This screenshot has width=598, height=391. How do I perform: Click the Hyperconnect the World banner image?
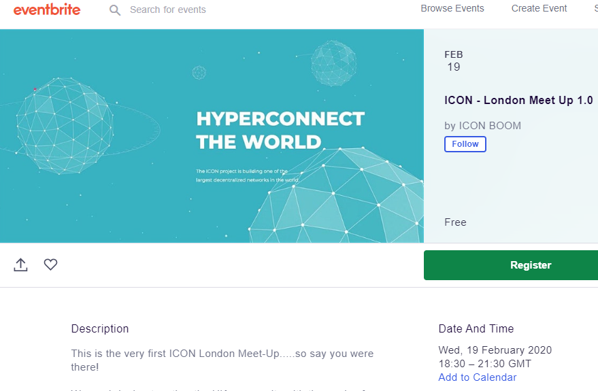[212, 136]
